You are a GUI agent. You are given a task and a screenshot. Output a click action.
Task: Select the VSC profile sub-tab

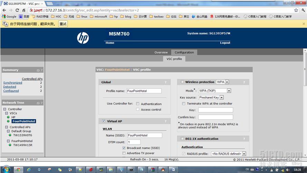pyautogui.click(x=174, y=59)
